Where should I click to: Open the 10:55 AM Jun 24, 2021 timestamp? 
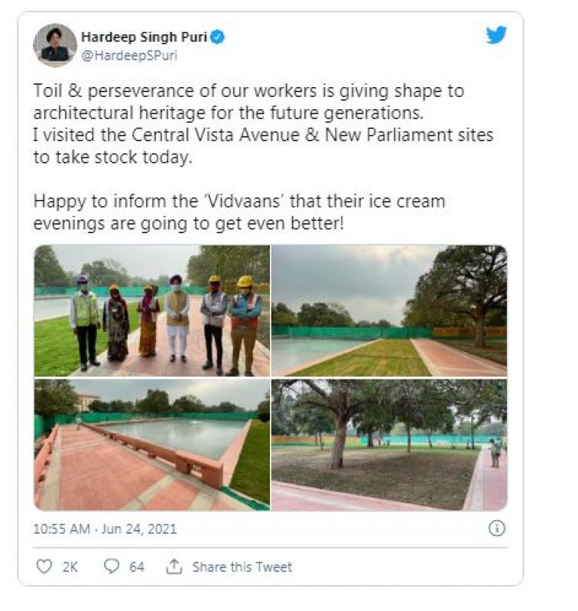pos(105,529)
